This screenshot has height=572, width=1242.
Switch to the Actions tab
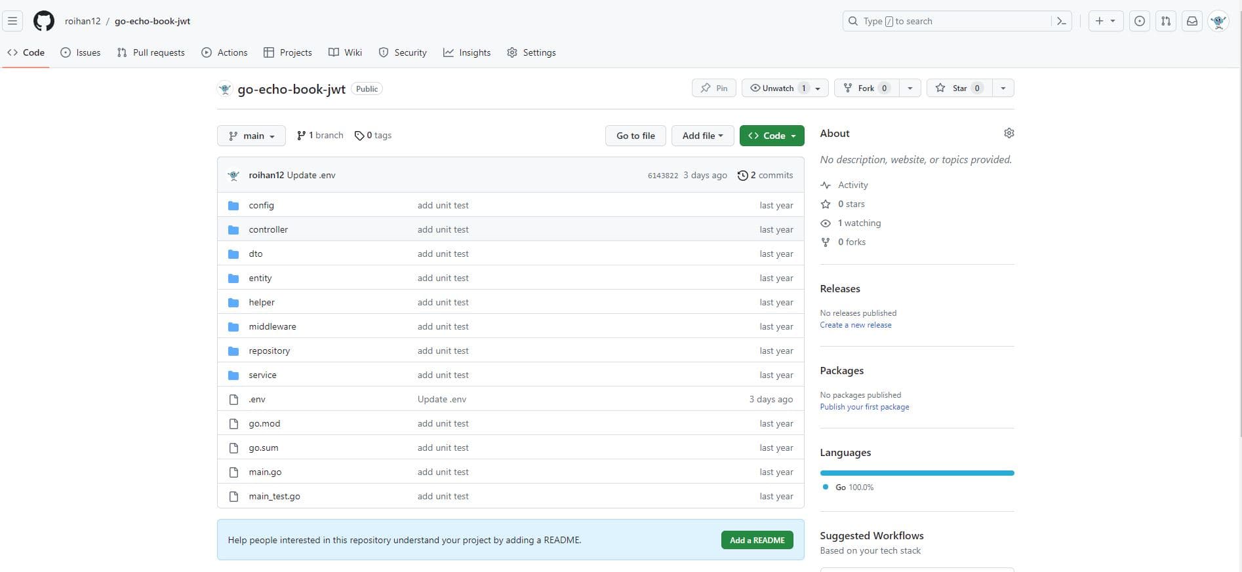pos(224,52)
